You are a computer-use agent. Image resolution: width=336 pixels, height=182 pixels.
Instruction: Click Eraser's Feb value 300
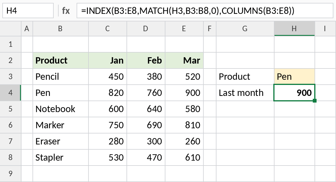tap(146, 141)
